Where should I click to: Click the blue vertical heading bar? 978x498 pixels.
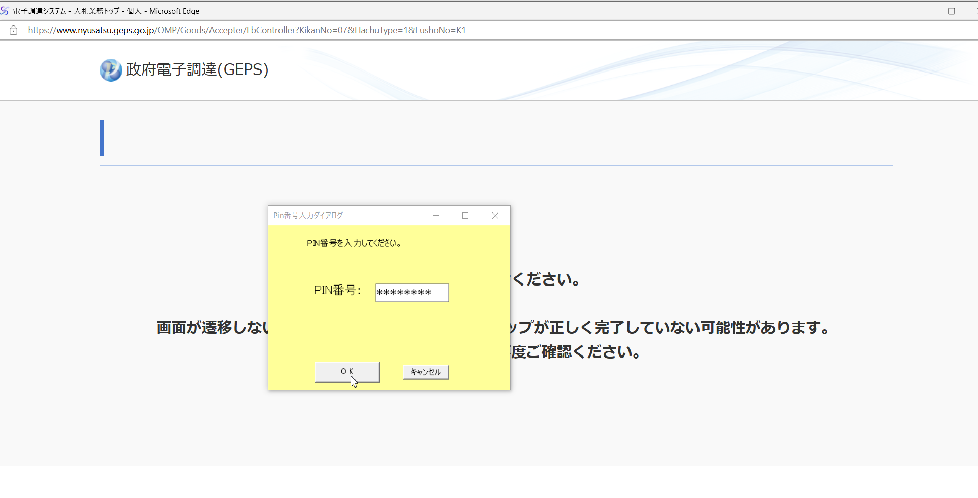(102, 137)
